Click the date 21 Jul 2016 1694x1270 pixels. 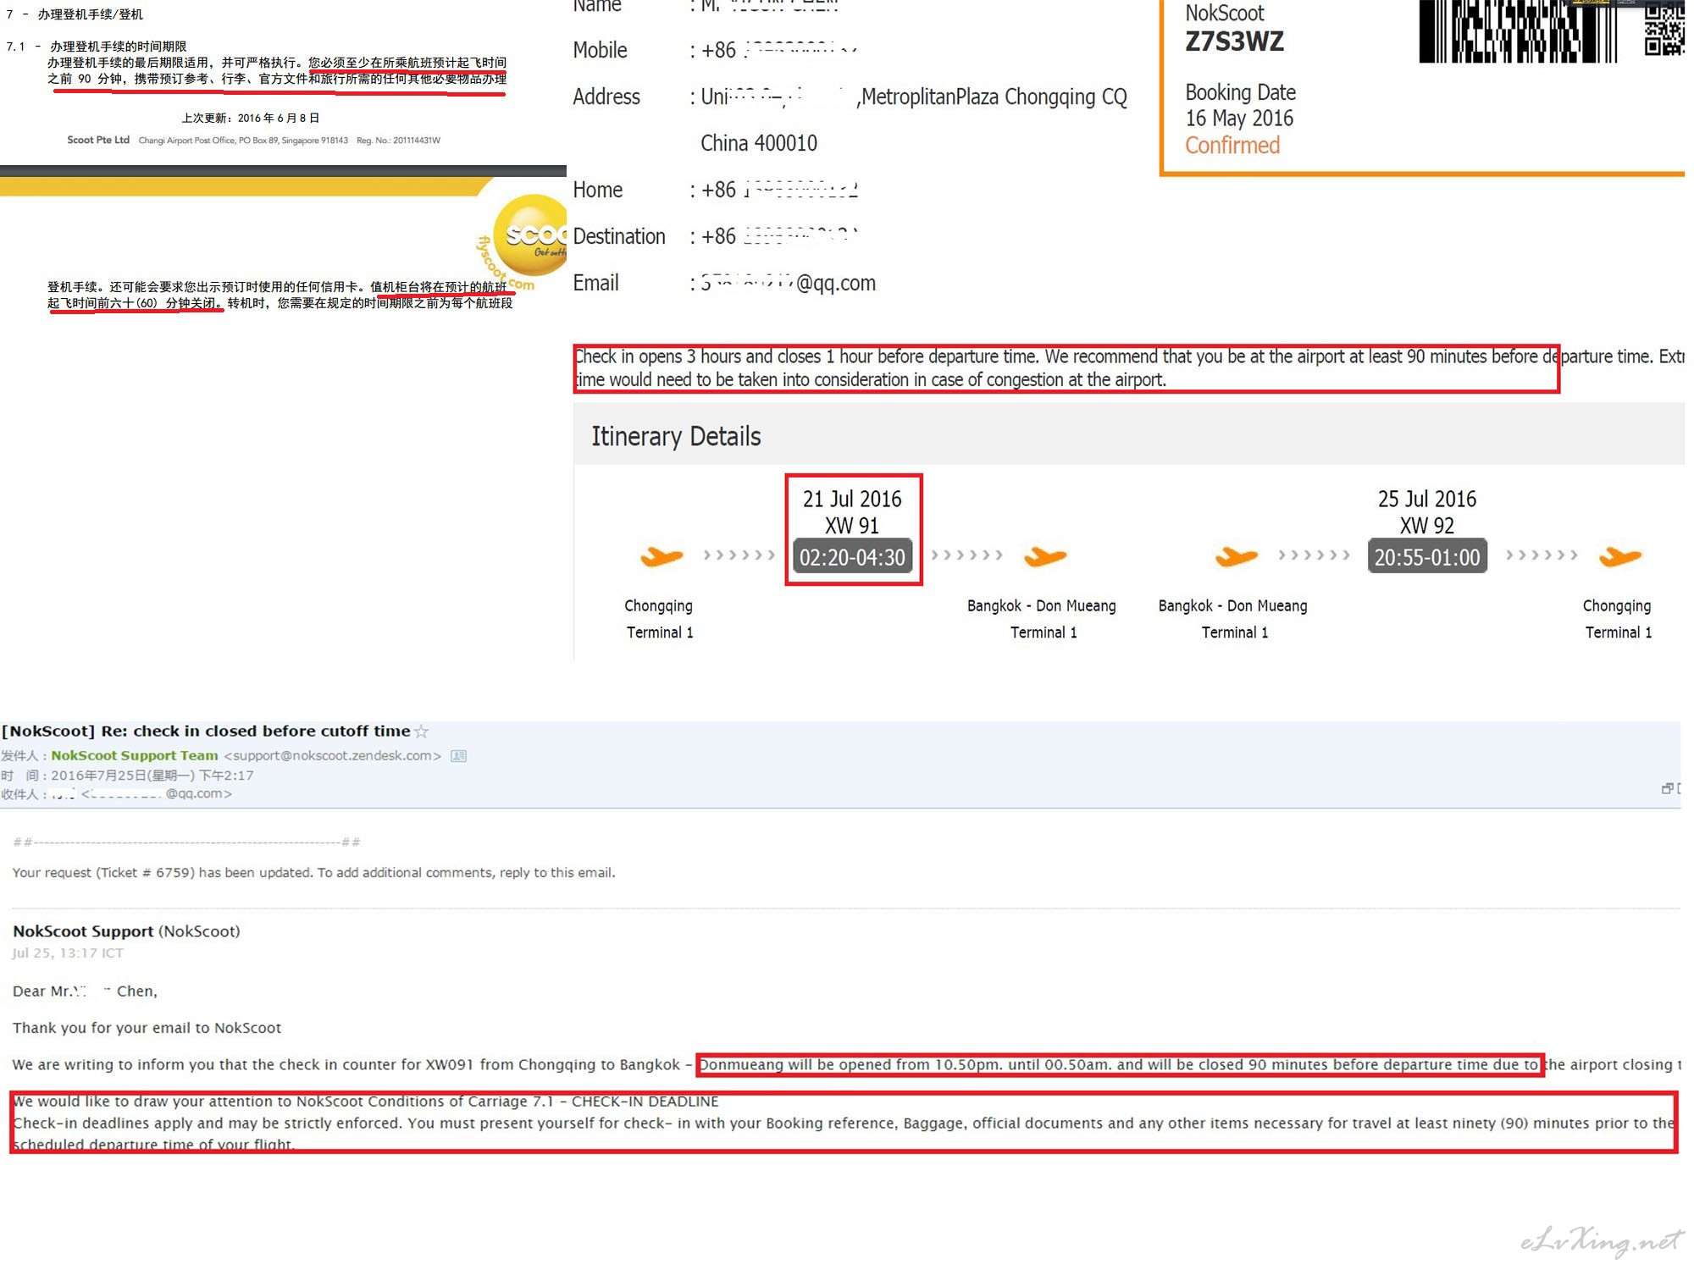[x=852, y=499]
